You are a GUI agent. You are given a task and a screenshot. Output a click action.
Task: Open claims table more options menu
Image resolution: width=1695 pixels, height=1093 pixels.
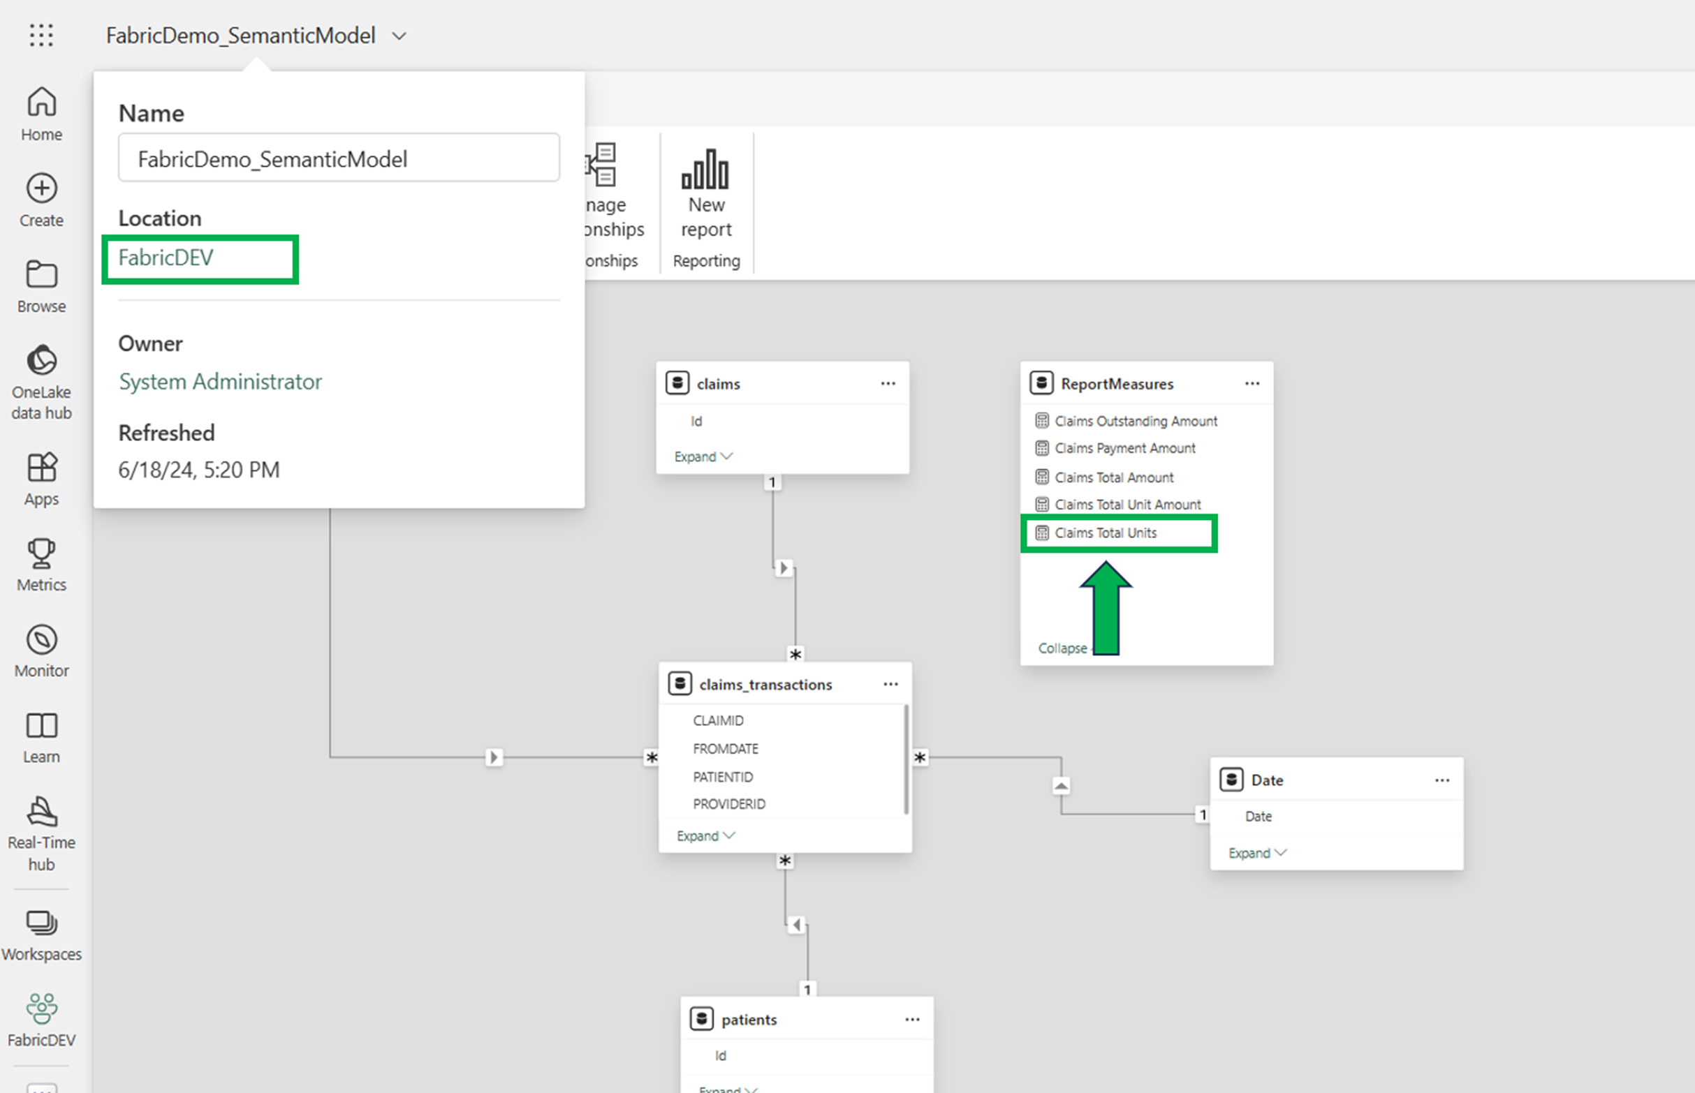click(888, 383)
